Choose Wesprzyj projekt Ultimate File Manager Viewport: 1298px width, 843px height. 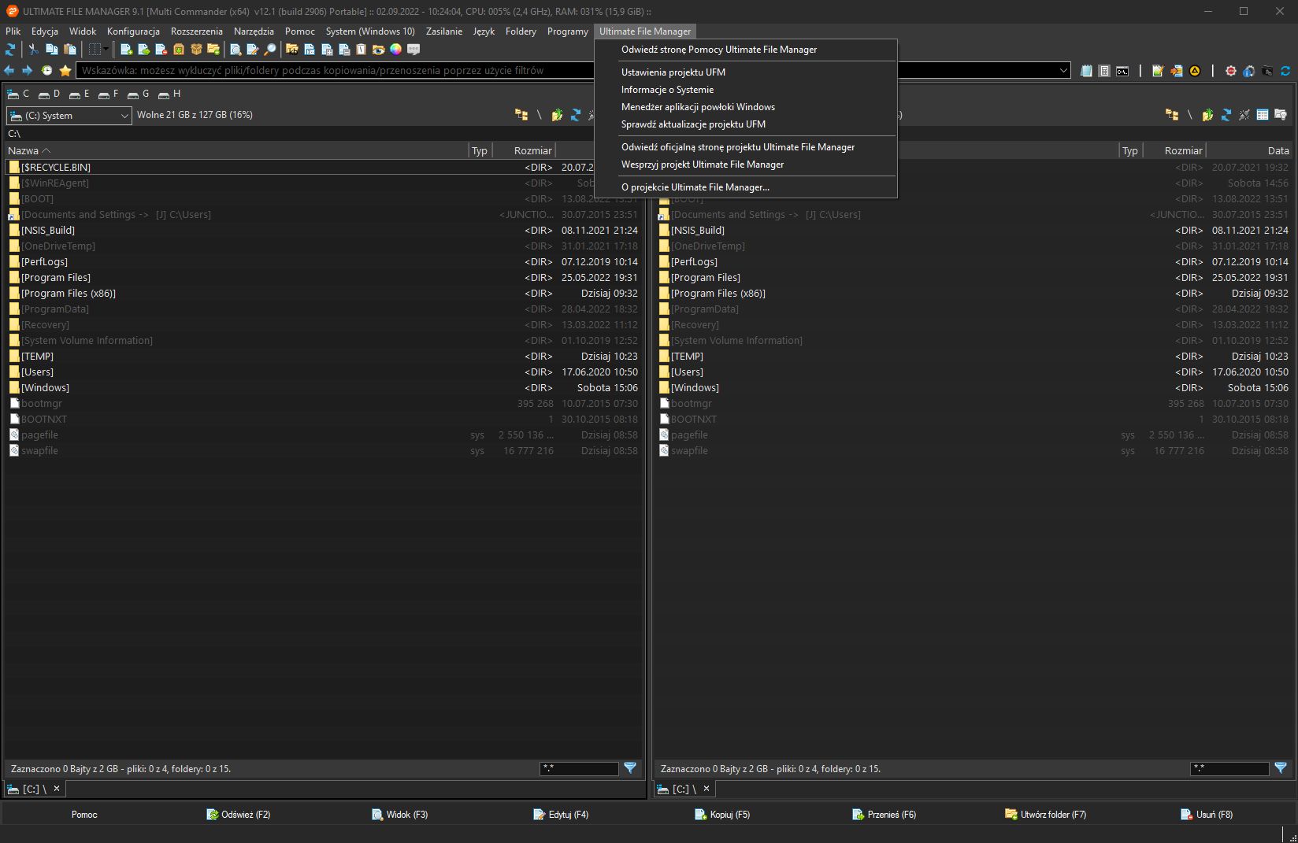(x=746, y=165)
